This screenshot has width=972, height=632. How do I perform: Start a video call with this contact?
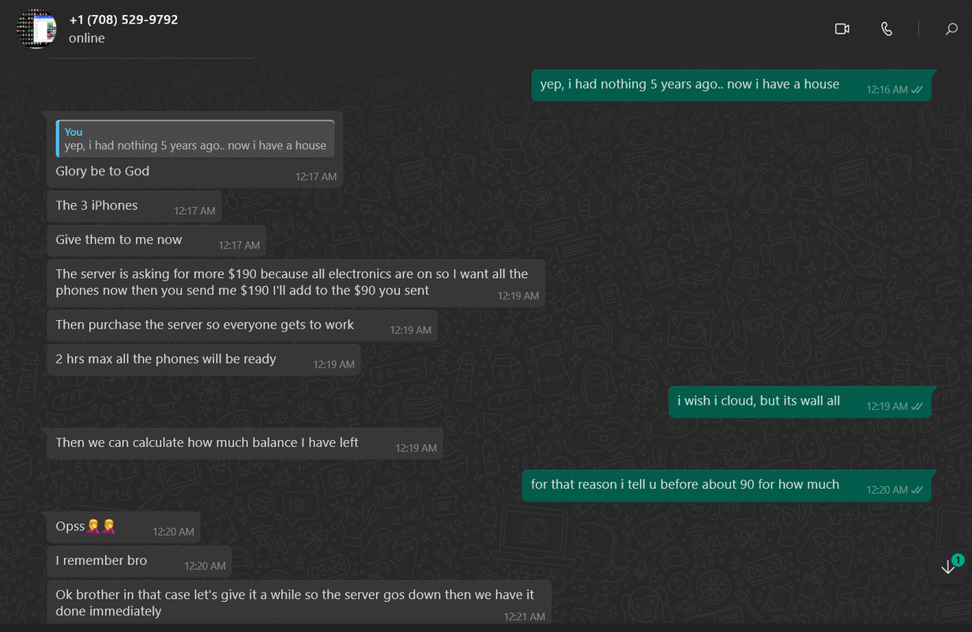(x=842, y=29)
